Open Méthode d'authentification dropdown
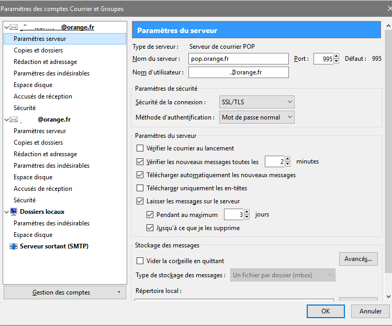This screenshot has height=326, width=392. pyautogui.click(x=256, y=117)
